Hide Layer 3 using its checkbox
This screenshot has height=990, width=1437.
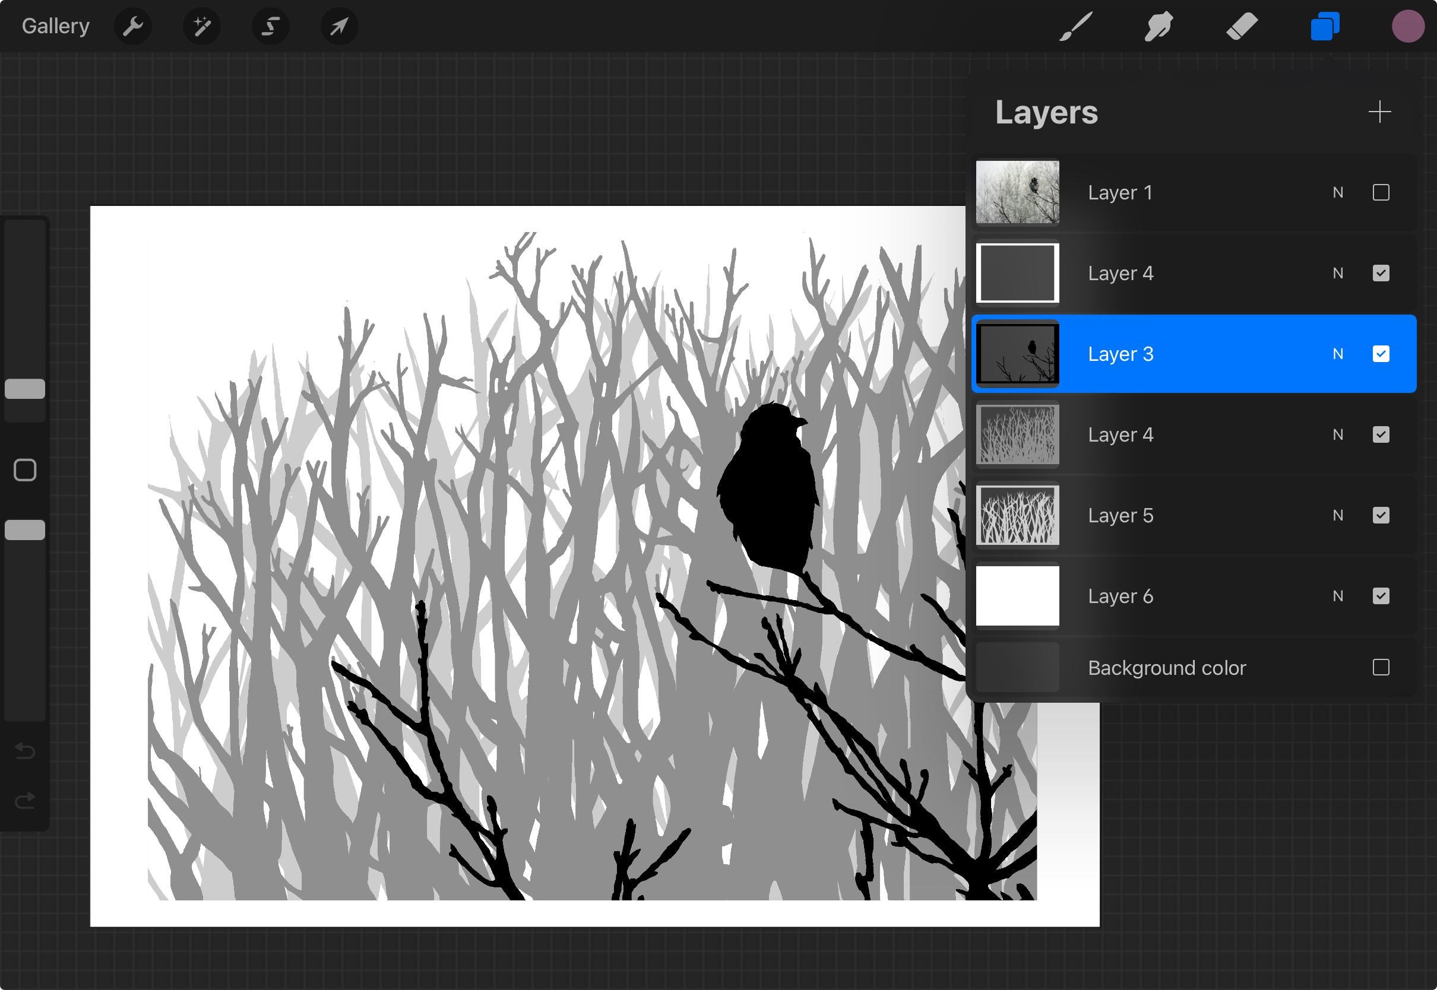click(x=1381, y=354)
